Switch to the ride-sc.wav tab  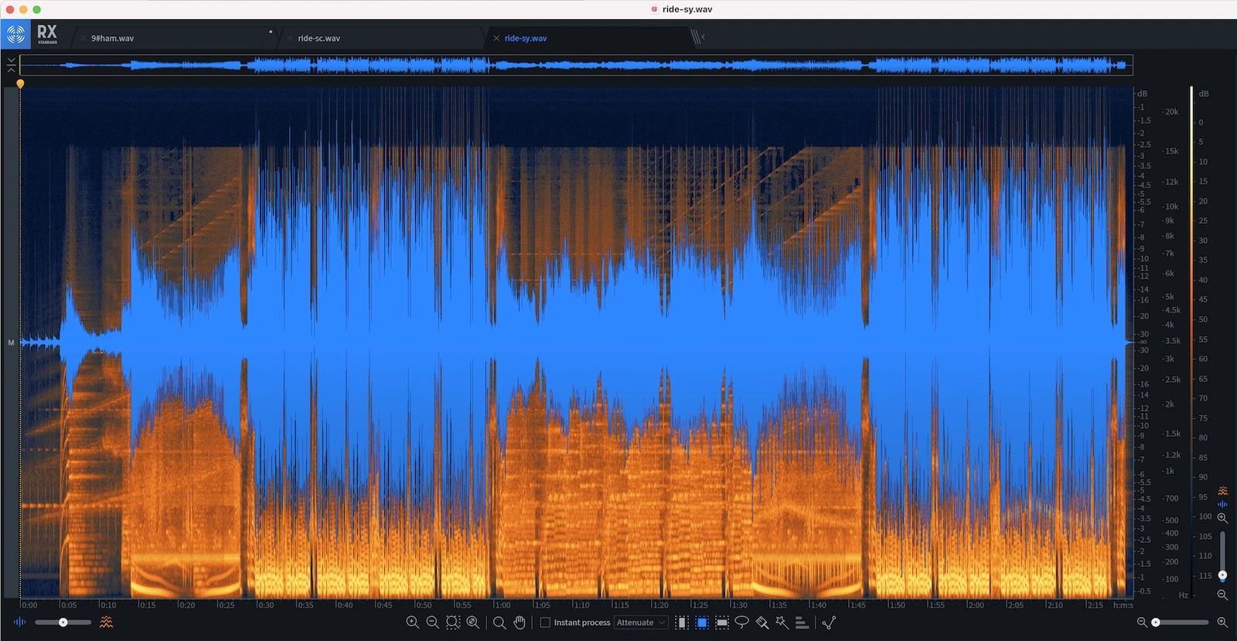click(319, 38)
